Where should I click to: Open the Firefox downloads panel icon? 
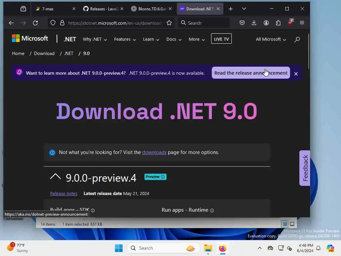click(x=254, y=23)
